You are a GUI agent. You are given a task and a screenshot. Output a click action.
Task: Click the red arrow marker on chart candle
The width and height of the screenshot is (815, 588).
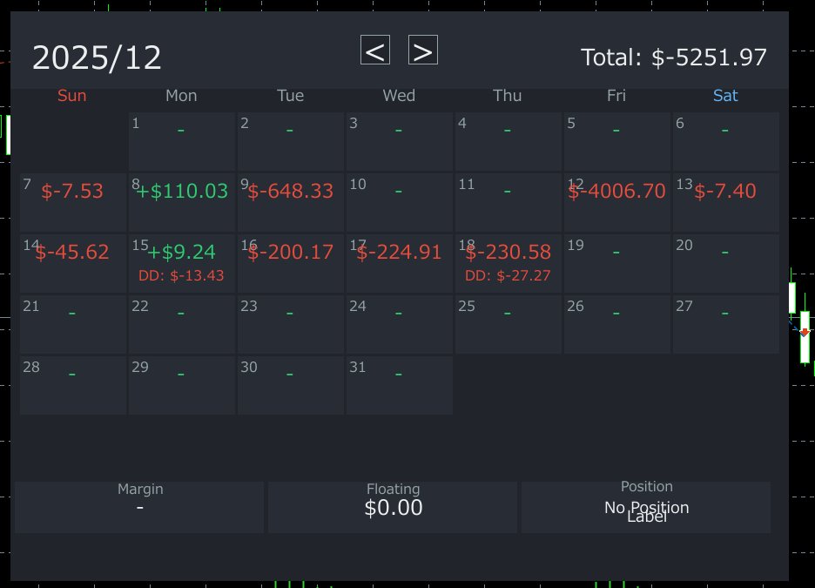805,332
